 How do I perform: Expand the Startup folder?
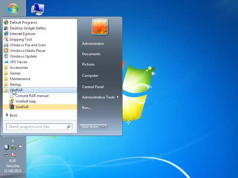(x=40, y=85)
